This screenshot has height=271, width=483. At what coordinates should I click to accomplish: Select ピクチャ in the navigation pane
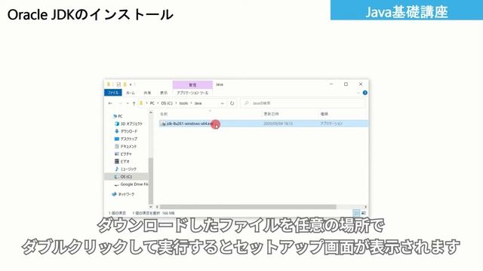(123, 154)
